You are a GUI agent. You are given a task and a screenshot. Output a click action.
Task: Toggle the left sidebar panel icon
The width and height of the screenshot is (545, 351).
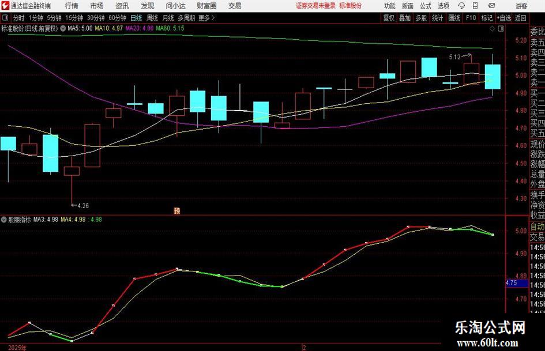[5, 18]
